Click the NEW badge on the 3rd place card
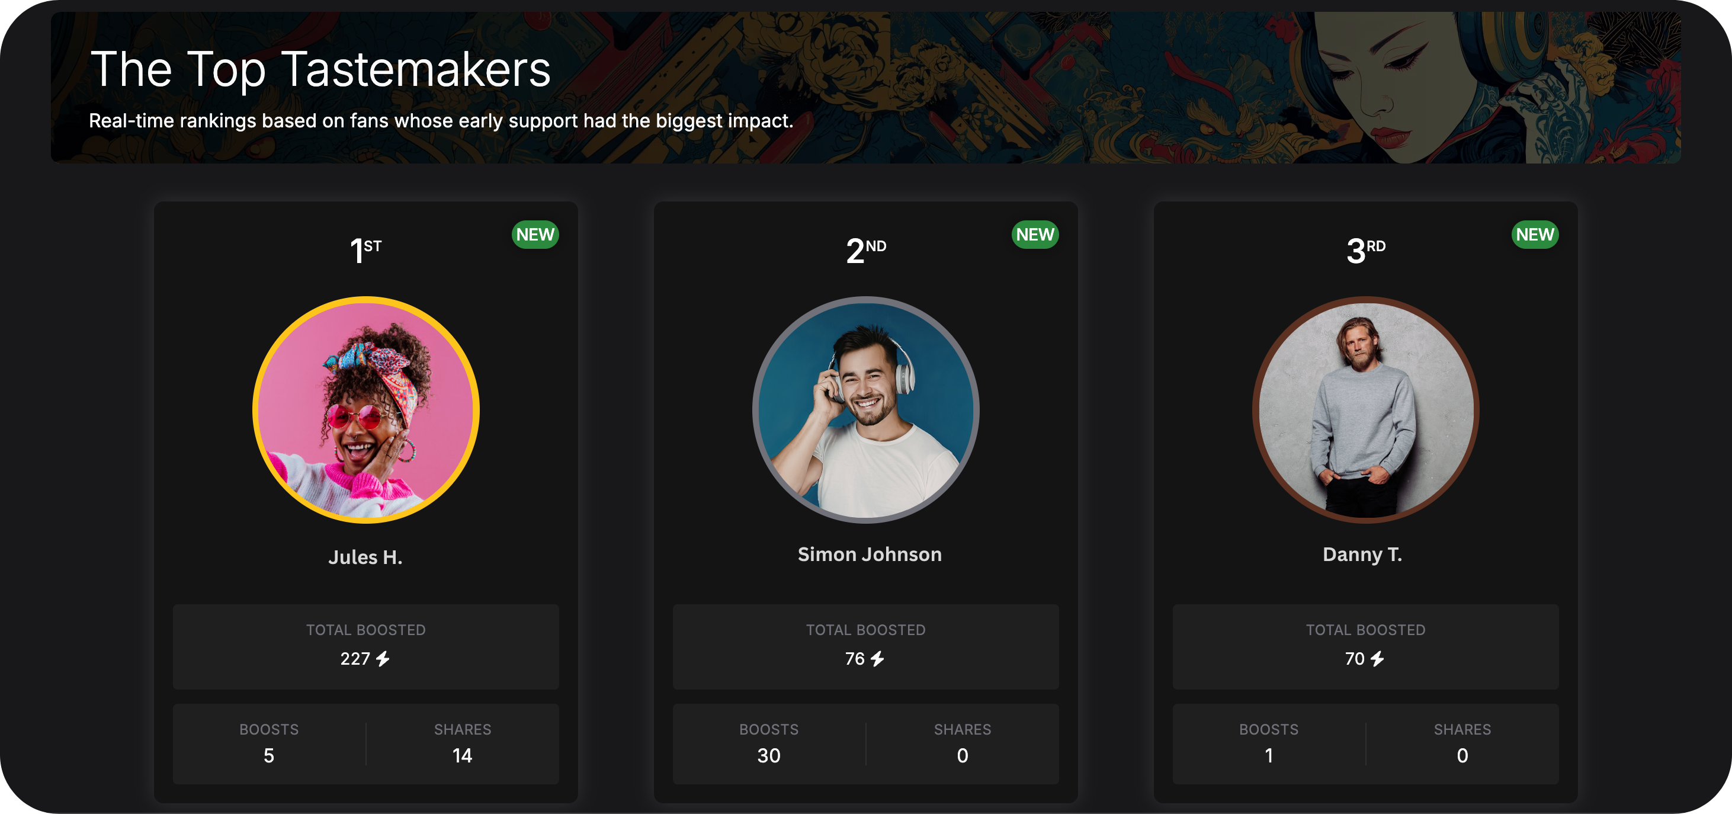This screenshot has height=814, width=1732. [1535, 235]
